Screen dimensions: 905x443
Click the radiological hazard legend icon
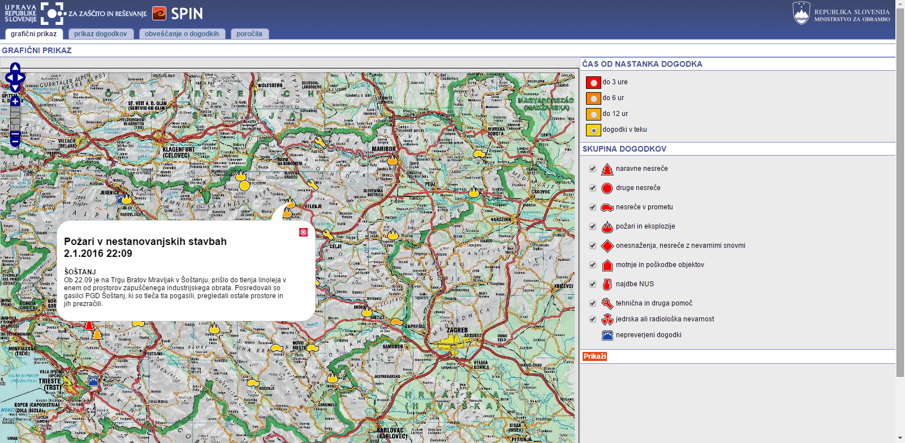[x=607, y=320]
